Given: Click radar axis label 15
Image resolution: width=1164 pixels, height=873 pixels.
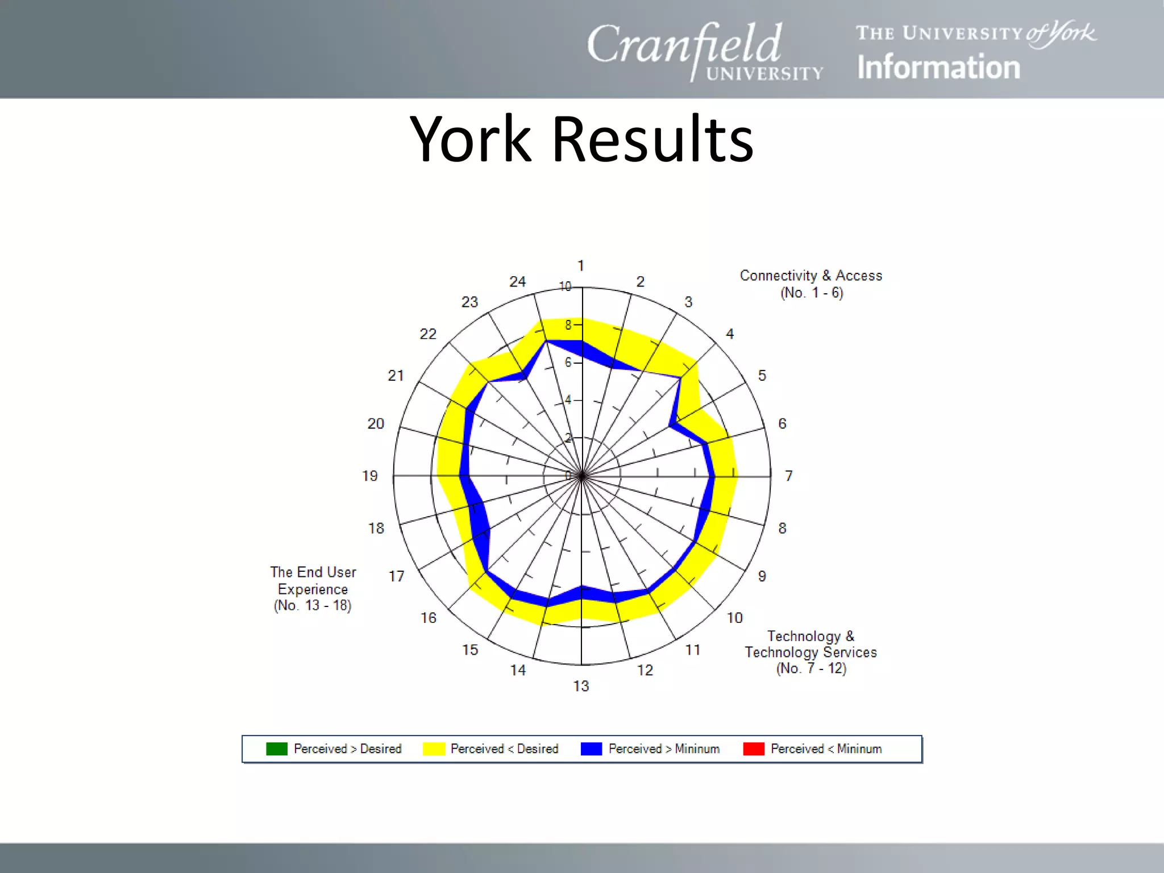Looking at the screenshot, I should point(470,650).
